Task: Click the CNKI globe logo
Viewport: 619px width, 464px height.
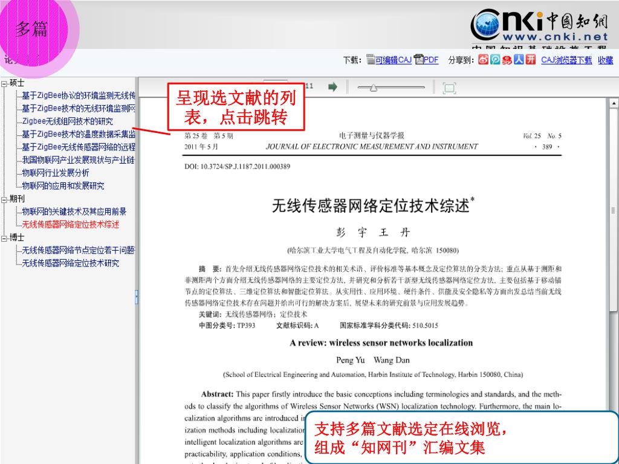Action: tap(487, 25)
